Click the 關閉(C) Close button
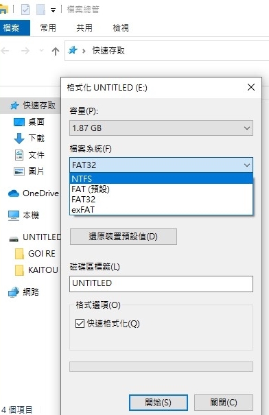269x415 pixels. [224, 403]
